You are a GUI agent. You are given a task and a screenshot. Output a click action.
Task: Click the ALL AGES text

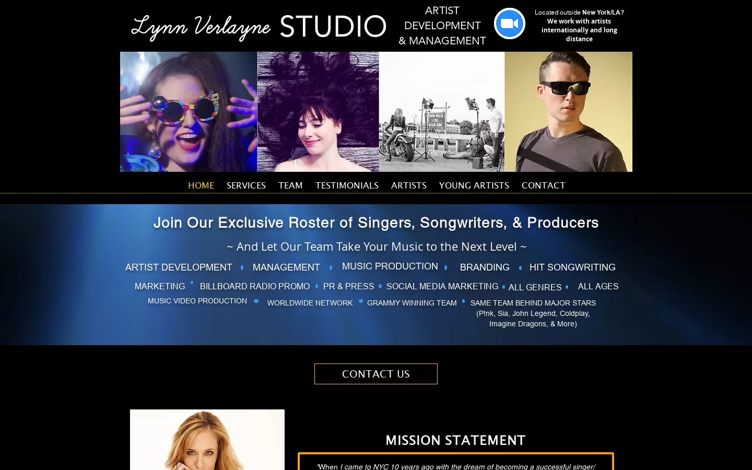pyautogui.click(x=598, y=286)
